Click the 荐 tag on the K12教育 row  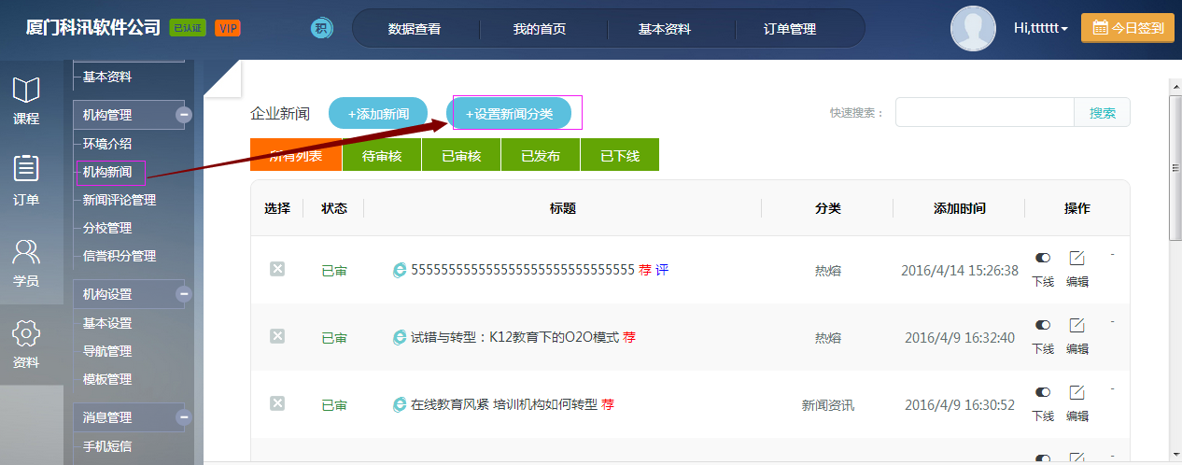tap(629, 337)
